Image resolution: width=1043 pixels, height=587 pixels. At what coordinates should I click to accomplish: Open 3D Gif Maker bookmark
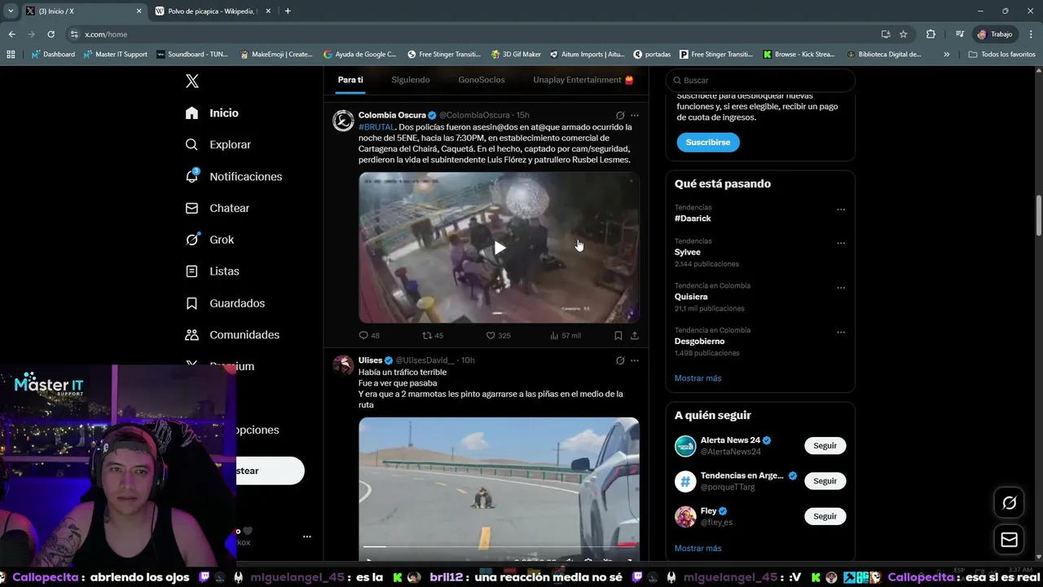[x=516, y=55]
